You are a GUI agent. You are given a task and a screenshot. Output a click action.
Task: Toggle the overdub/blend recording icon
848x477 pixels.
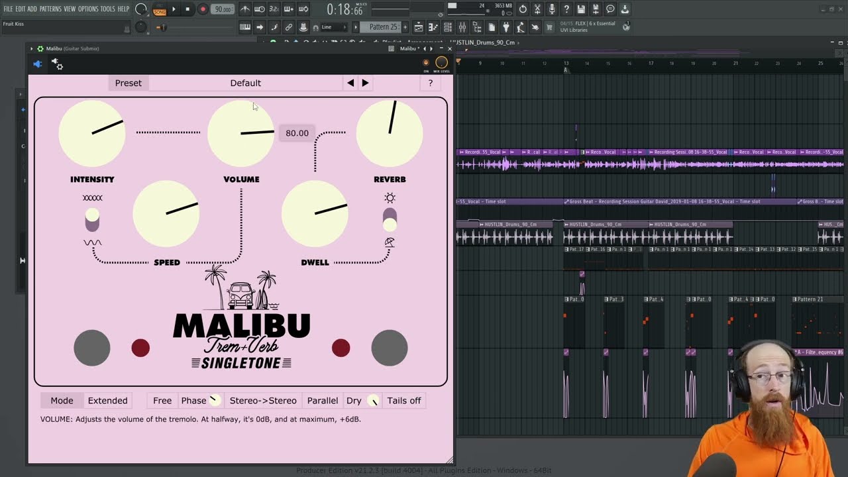pyautogui.click(x=289, y=9)
